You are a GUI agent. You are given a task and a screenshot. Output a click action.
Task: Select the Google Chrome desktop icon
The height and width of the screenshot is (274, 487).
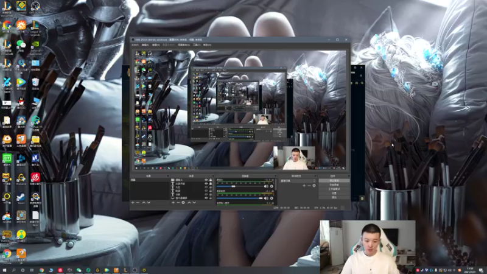pos(7,255)
